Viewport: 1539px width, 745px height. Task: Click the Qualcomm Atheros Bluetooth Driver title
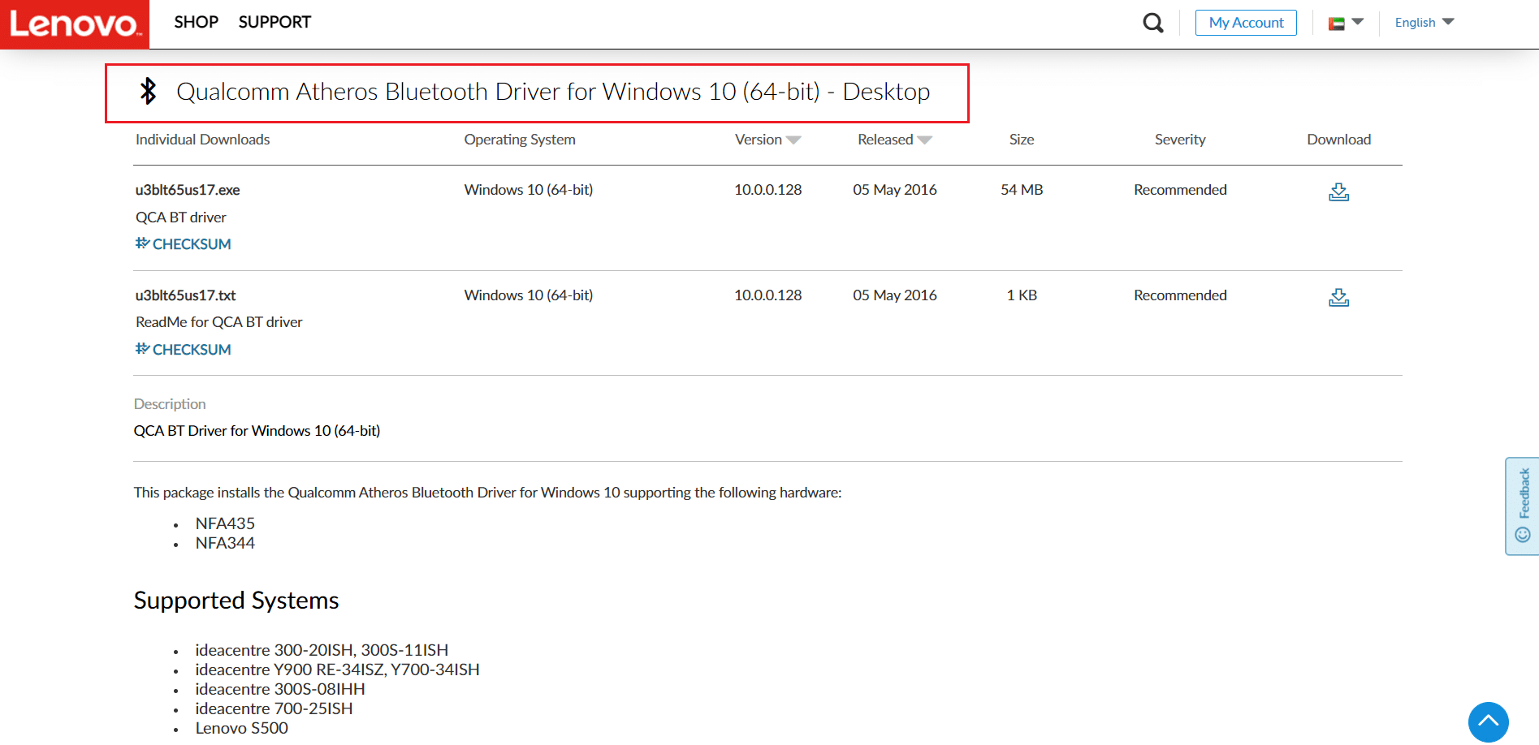click(x=553, y=92)
